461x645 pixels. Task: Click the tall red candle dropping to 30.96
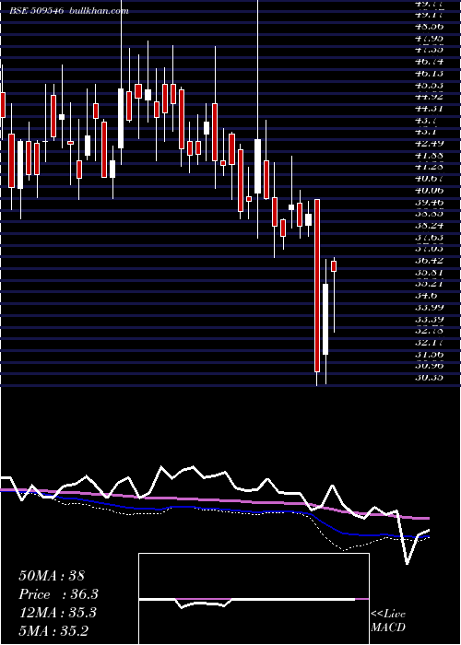(x=317, y=286)
